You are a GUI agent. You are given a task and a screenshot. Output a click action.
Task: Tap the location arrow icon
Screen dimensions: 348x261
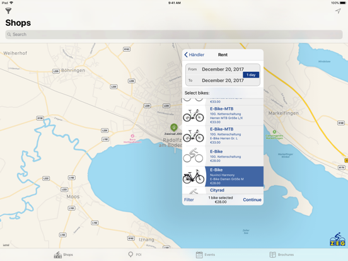tap(338, 11)
